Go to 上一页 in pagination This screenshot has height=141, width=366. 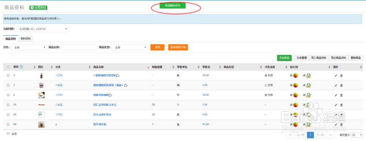(x=300, y=135)
